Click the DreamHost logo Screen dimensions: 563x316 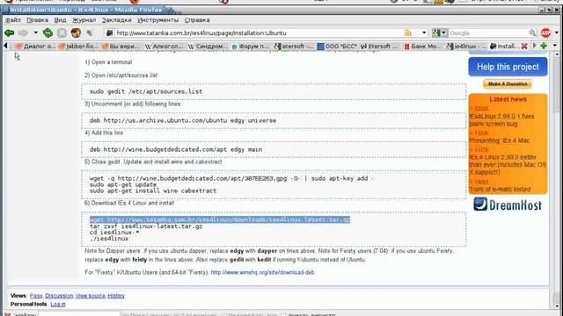point(508,205)
